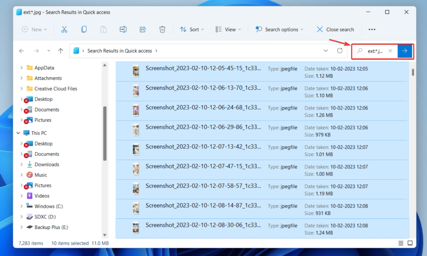Expand Search options menu

pos(279,29)
